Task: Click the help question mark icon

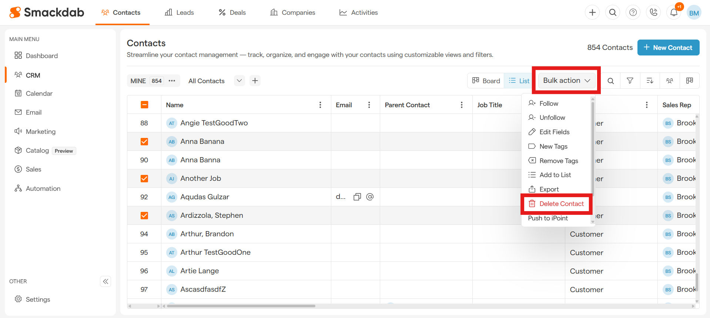Action: (633, 13)
